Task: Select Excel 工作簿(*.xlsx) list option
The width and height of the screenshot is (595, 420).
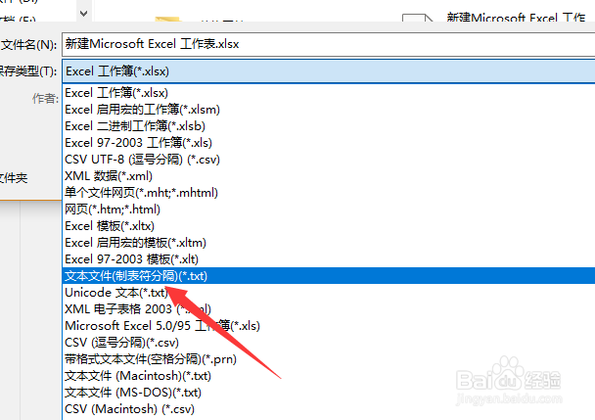Action: (x=329, y=93)
